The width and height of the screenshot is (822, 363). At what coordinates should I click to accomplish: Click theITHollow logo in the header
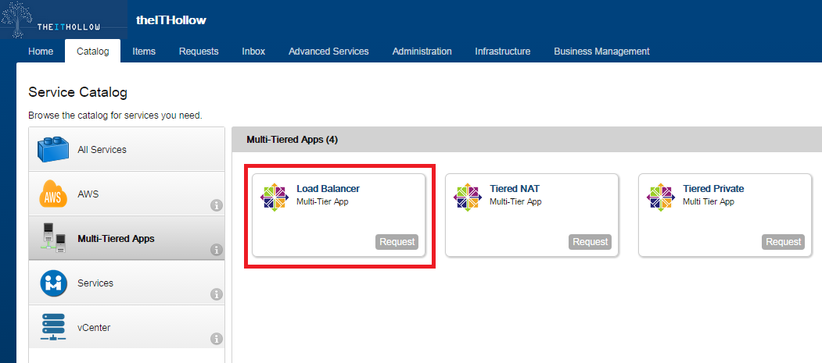pos(63,20)
